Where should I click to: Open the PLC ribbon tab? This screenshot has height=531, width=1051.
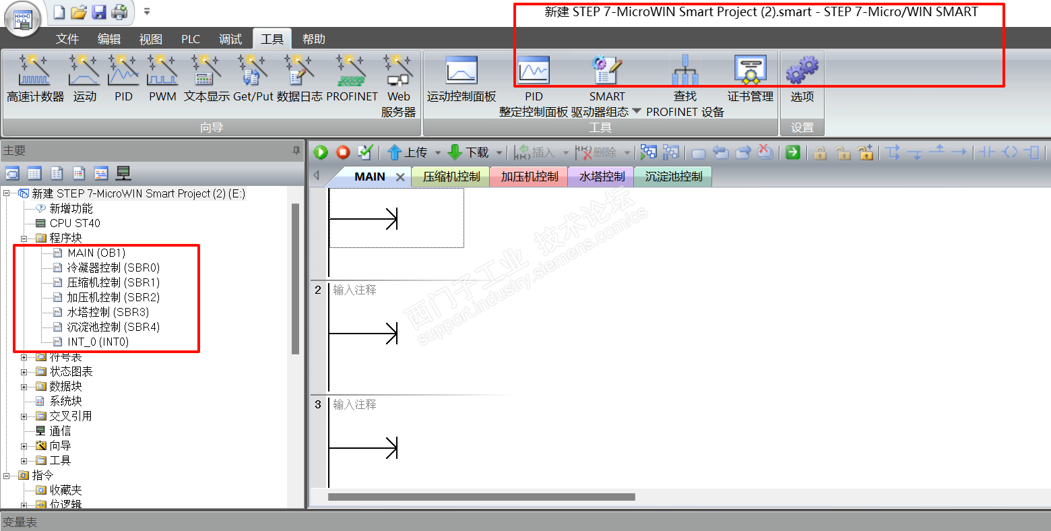[191, 39]
